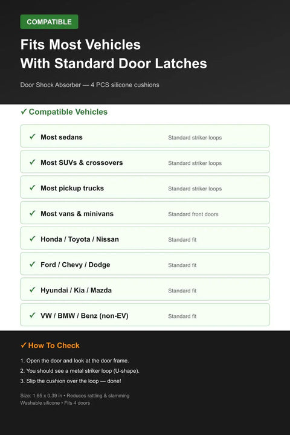Click the checkmark beside VW / BMW / Benz
The height and width of the screenshot is (435, 290).
coord(33,315)
